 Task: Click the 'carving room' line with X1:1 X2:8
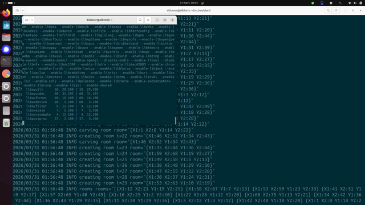(x=103, y=130)
